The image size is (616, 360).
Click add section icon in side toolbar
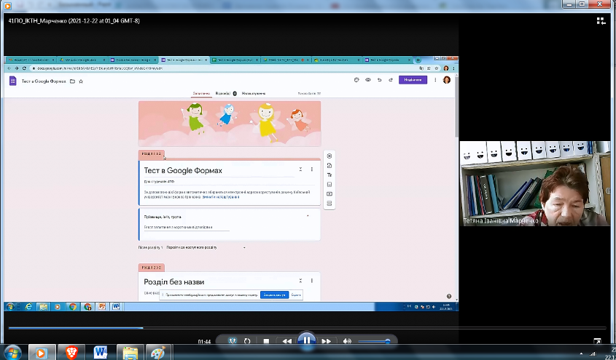tap(330, 204)
